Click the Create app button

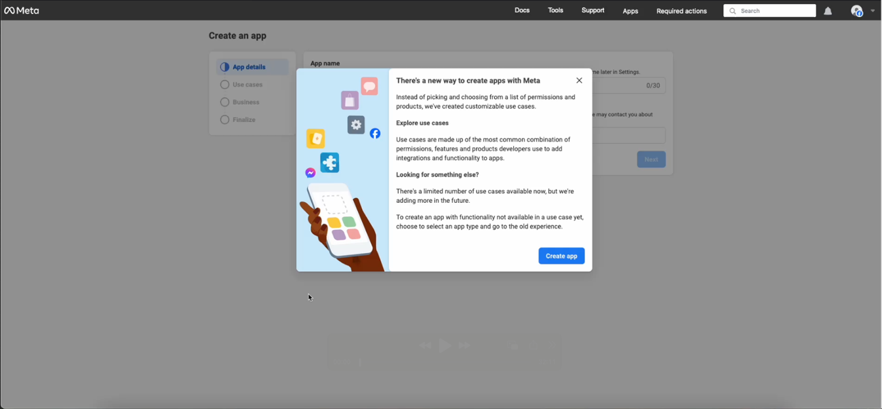(x=561, y=256)
